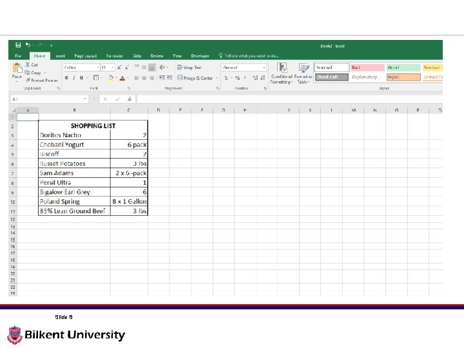Open the File tab
This screenshot has width=464, height=348.
(x=18, y=55)
